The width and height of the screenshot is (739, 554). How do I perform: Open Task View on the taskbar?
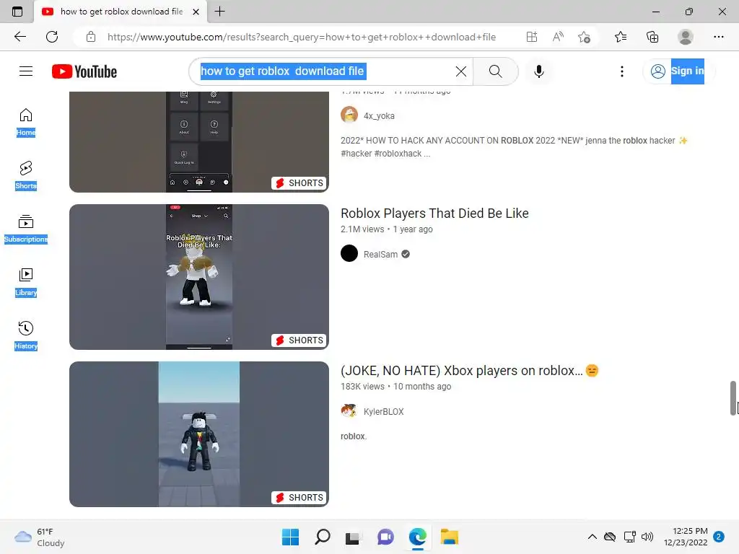(352, 537)
